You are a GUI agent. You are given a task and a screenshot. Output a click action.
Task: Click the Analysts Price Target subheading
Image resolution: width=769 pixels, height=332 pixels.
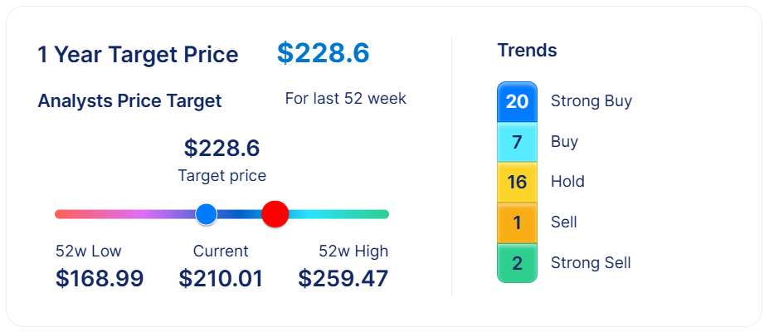point(129,101)
